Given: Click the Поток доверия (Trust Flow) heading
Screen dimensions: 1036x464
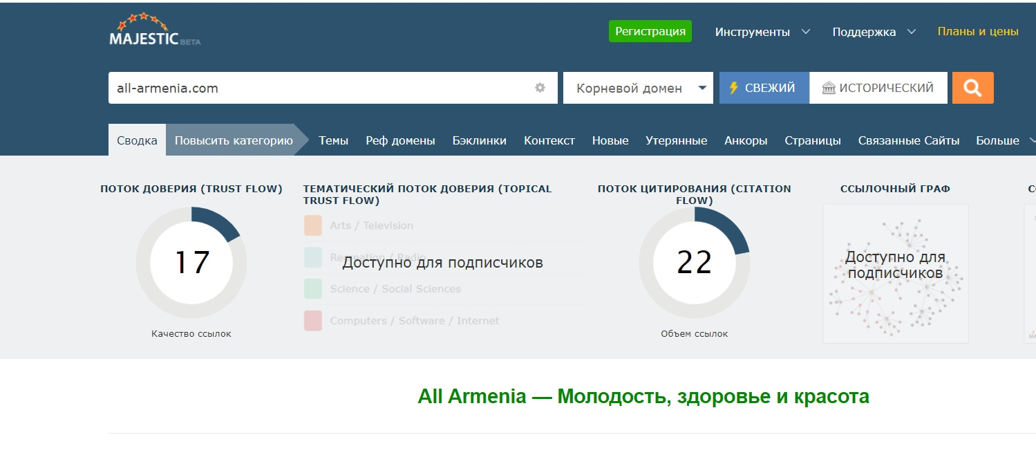Looking at the screenshot, I should pos(191,189).
